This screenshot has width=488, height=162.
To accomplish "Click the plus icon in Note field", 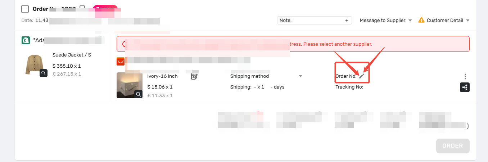I will [x=347, y=21].
